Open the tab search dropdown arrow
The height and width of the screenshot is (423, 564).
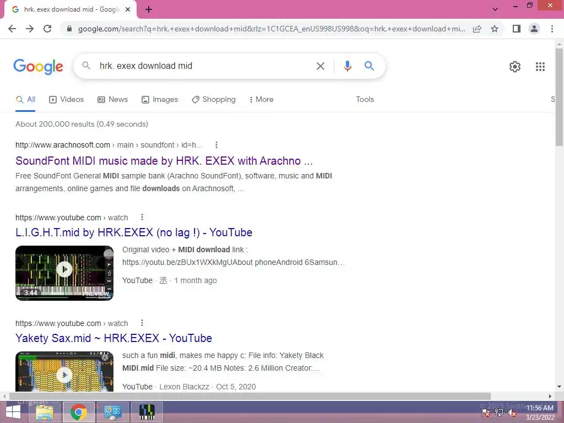coord(495,9)
